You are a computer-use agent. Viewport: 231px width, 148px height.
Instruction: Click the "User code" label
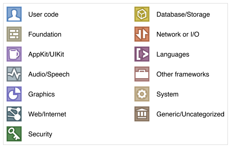coord(43,14)
